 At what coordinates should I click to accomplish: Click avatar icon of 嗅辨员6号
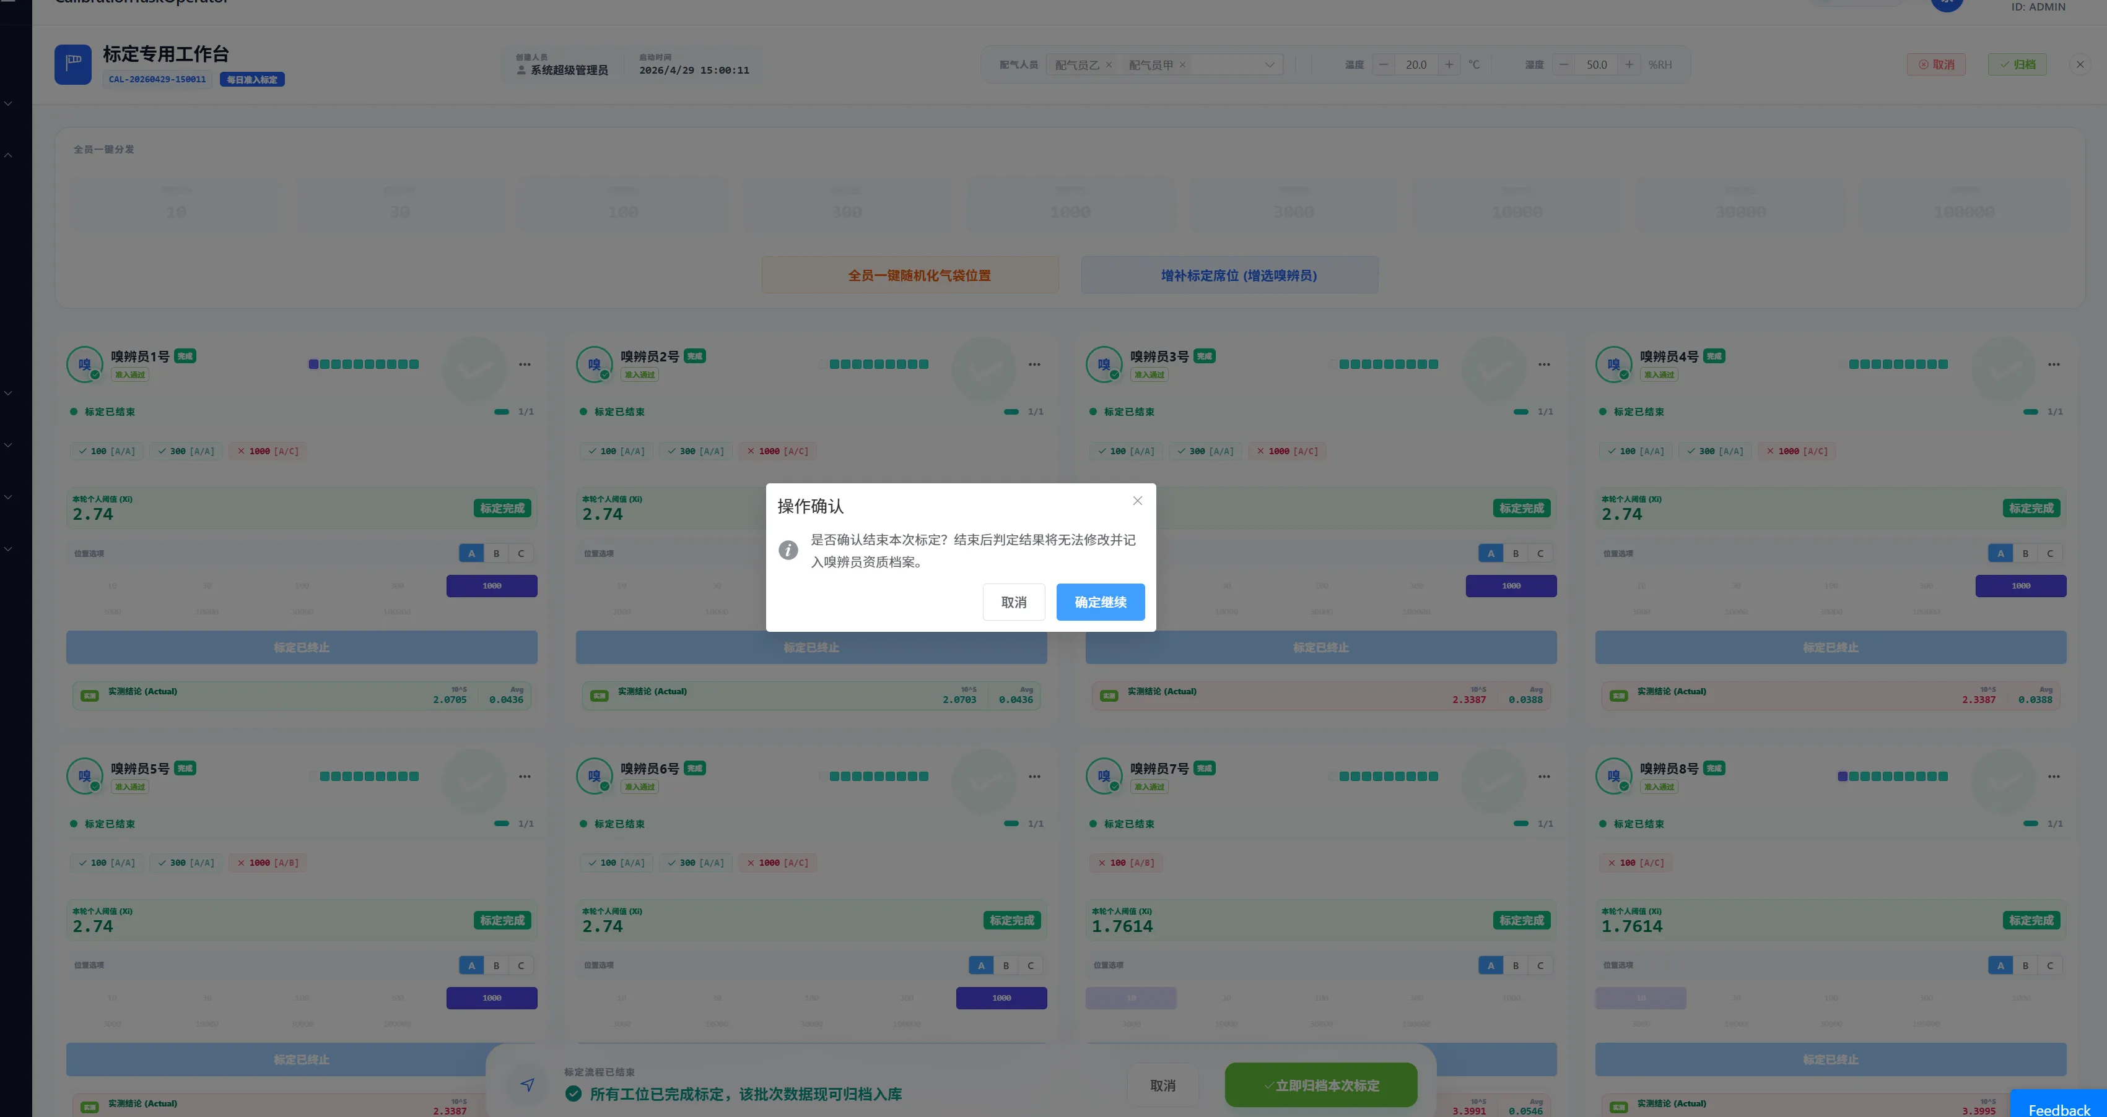(594, 776)
